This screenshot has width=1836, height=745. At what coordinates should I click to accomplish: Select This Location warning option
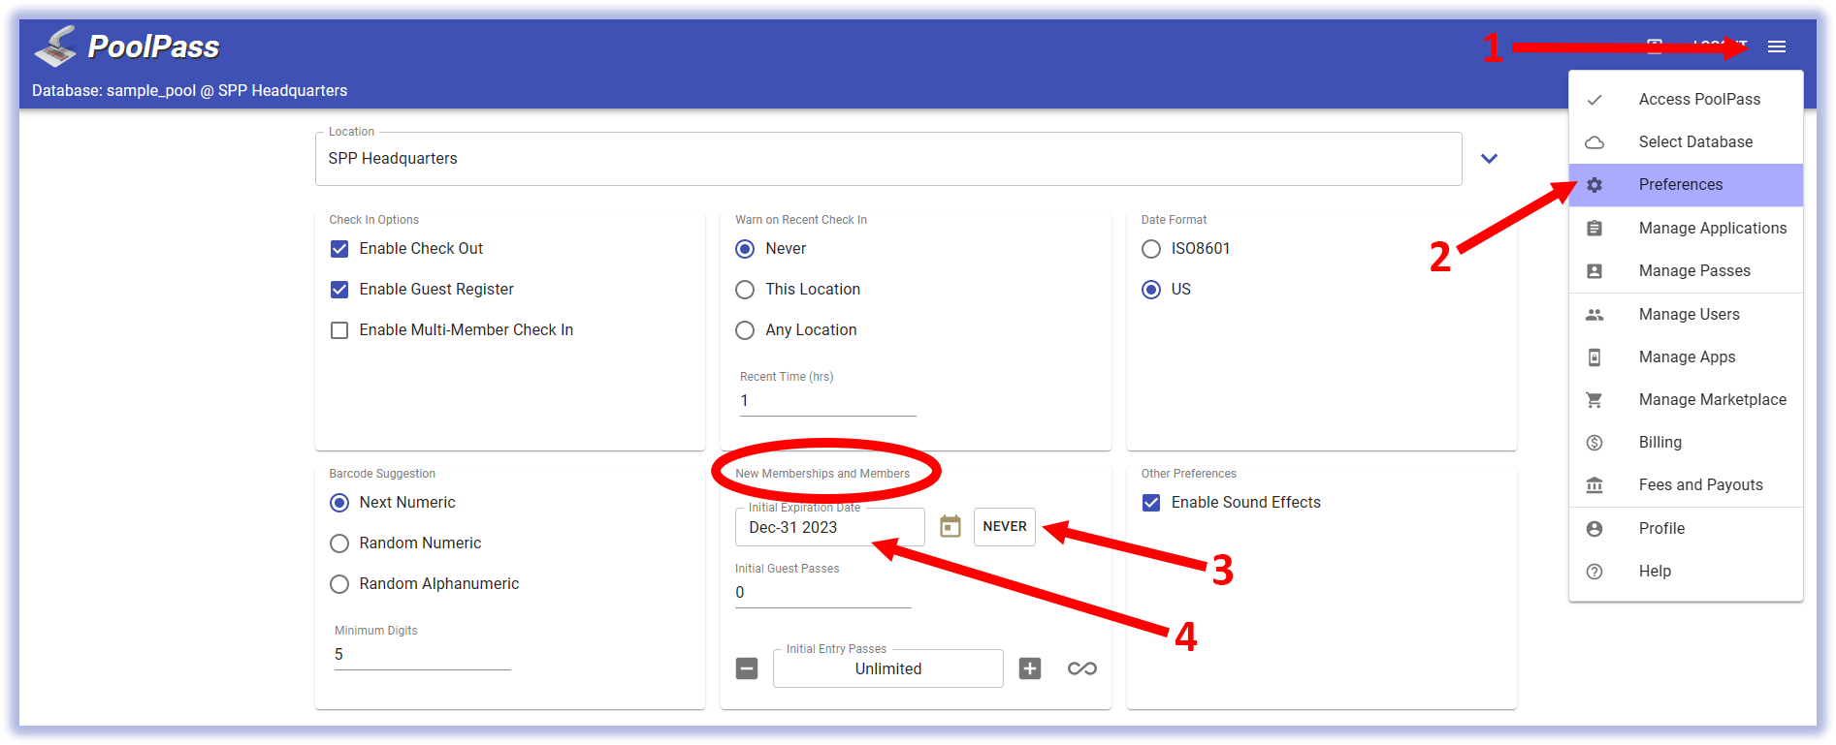(x=745, y=290)
